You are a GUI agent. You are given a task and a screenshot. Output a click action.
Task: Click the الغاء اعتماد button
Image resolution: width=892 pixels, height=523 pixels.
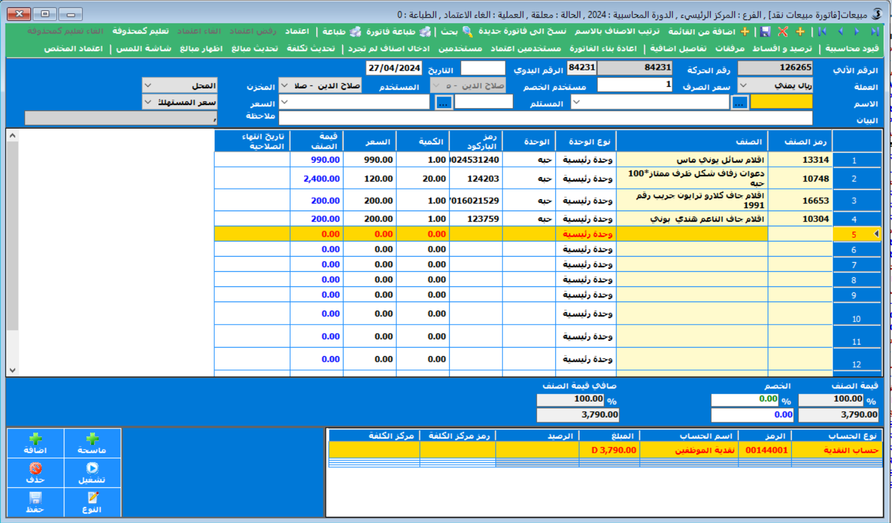[199, 31]
